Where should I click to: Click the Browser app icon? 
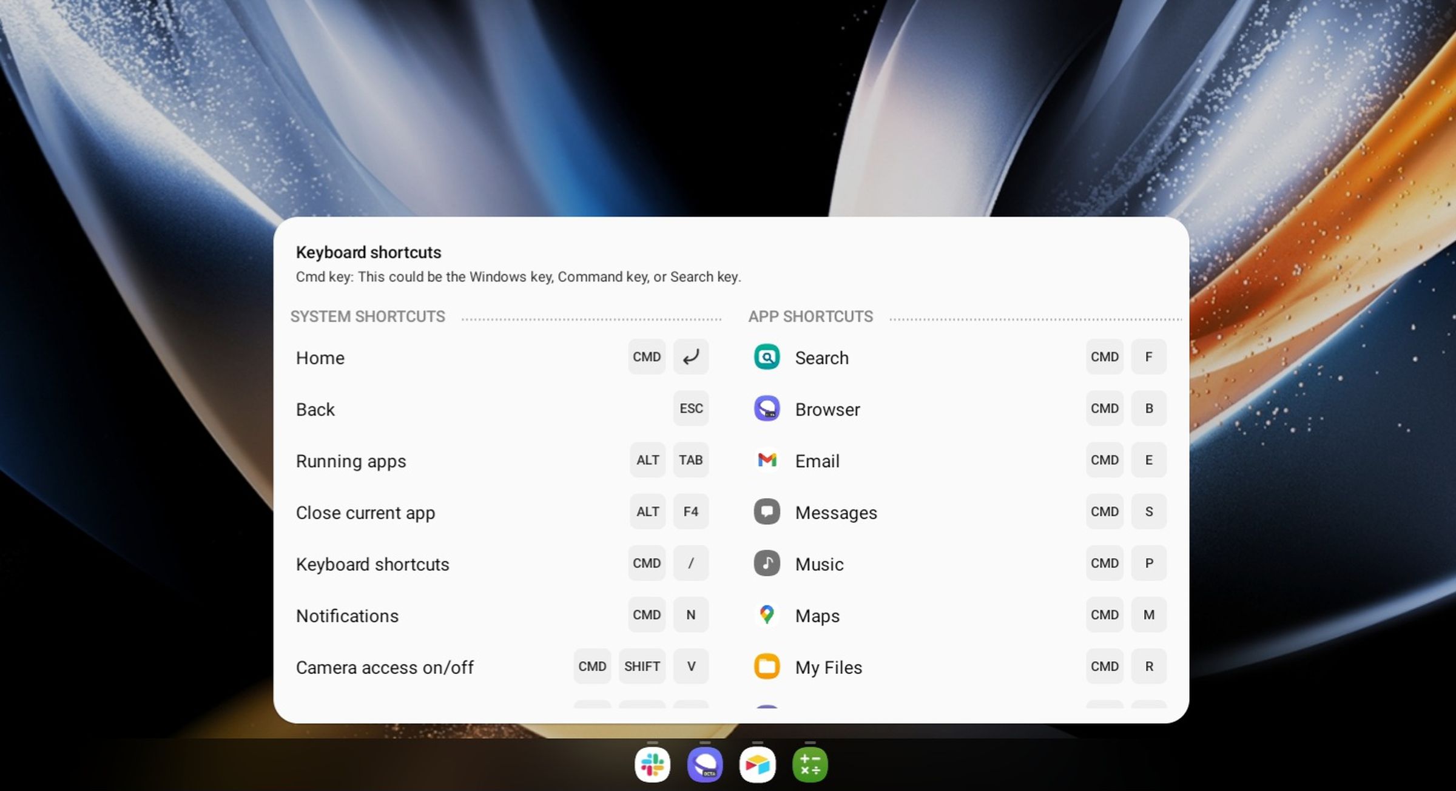767,408
